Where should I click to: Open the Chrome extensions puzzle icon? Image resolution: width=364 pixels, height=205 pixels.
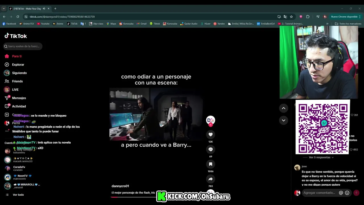pyautogui.click(x=308, y=17)
